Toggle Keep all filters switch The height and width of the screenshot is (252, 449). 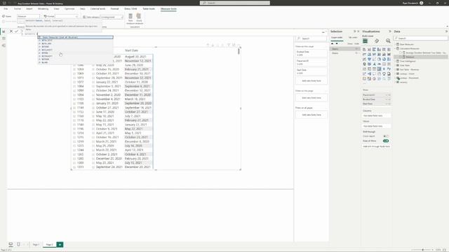(386, 141)
